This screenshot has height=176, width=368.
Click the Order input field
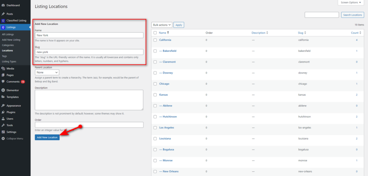point(89,125)
